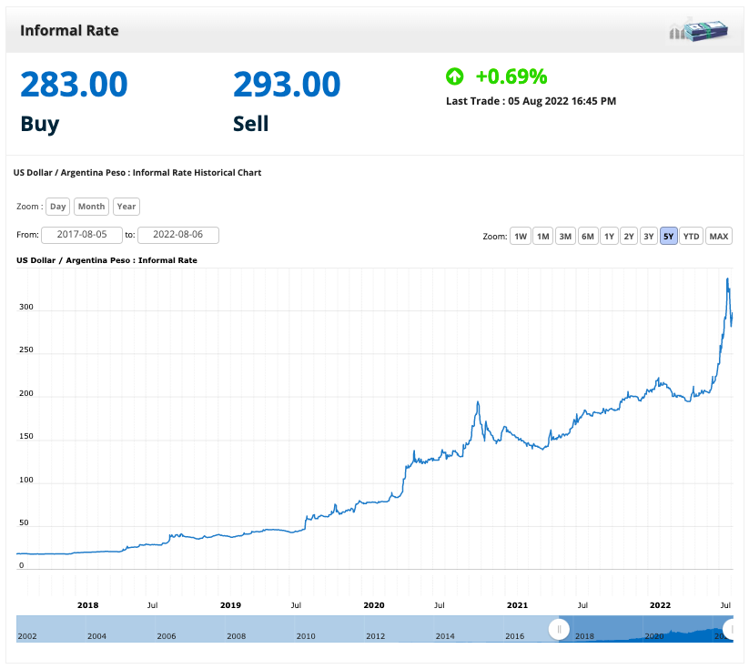This screenshot has height=669, width=749.
Task: Click the green up arrow icon
Action: pos(454,76)
